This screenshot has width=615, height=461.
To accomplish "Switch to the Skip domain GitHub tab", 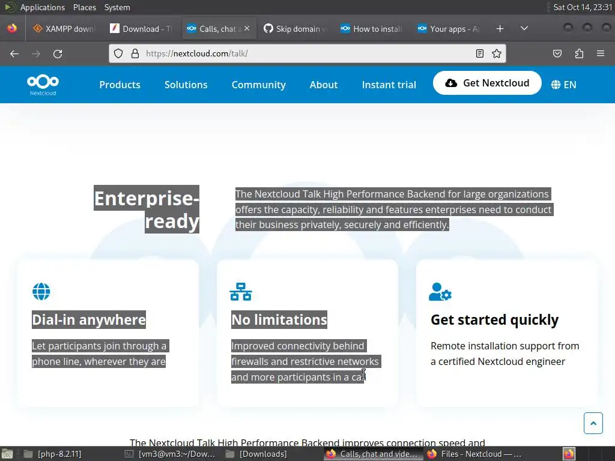I will (x=295, y=29).
